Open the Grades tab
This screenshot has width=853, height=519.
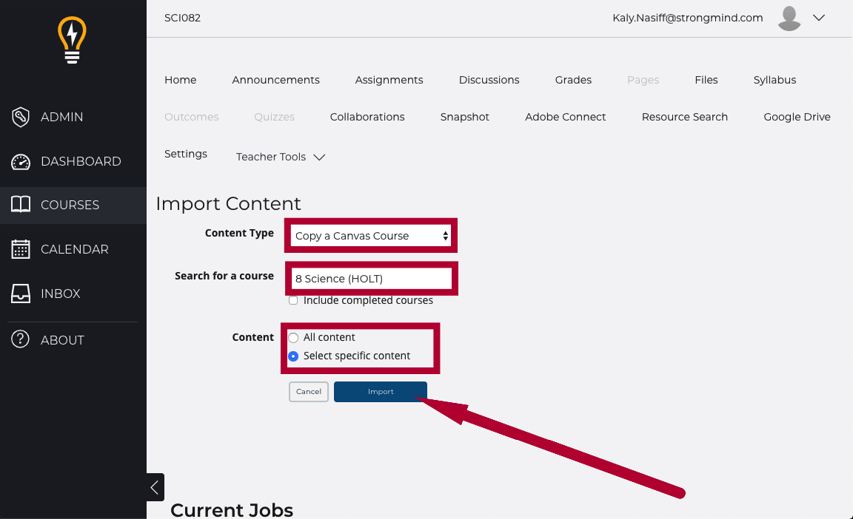(573, 80)
